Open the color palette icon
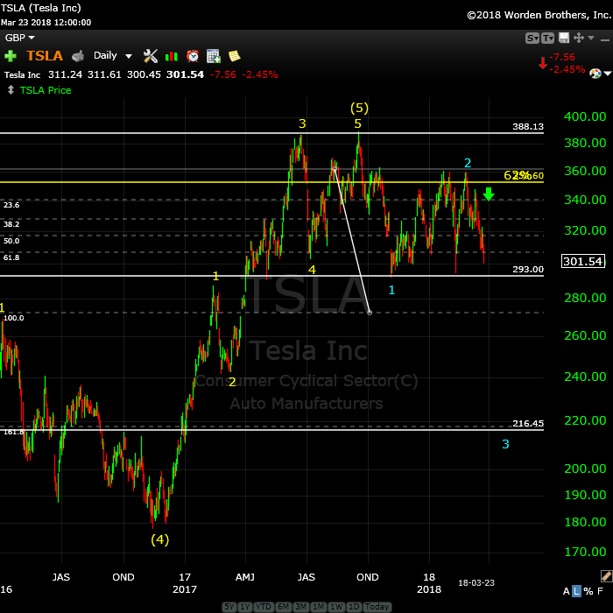 click(x=595, y=73)
